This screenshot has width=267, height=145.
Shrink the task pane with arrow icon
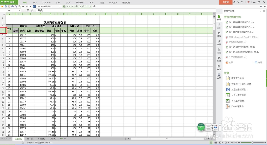click(260, 11)
